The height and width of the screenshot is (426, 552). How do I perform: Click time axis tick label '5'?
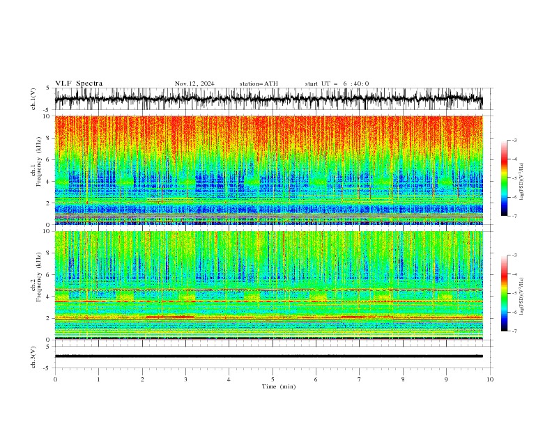(x=273, y=379)
